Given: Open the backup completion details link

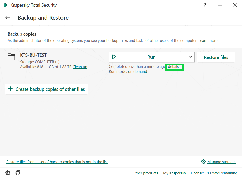Looking at the screenshot, I should (173, 67).
